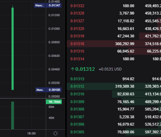
Task: Select the Мин. 0.00100 price label
Action: [x=48, y=90]
